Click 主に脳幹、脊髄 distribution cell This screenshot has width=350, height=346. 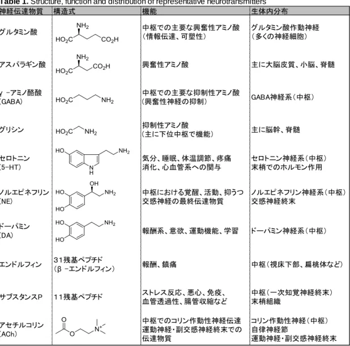click(276, 130)
